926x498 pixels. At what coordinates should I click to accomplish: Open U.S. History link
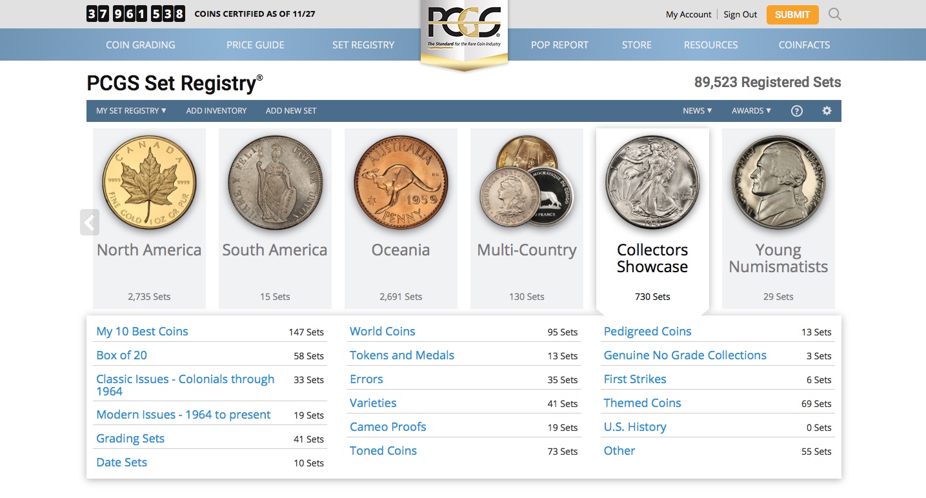point(635,427)
